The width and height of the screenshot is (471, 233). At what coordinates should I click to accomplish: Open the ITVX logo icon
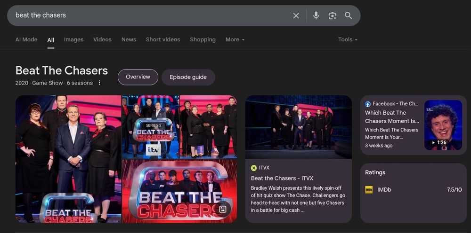(254, 168)
